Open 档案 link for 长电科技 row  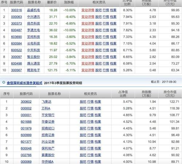(x=113, y=44)
